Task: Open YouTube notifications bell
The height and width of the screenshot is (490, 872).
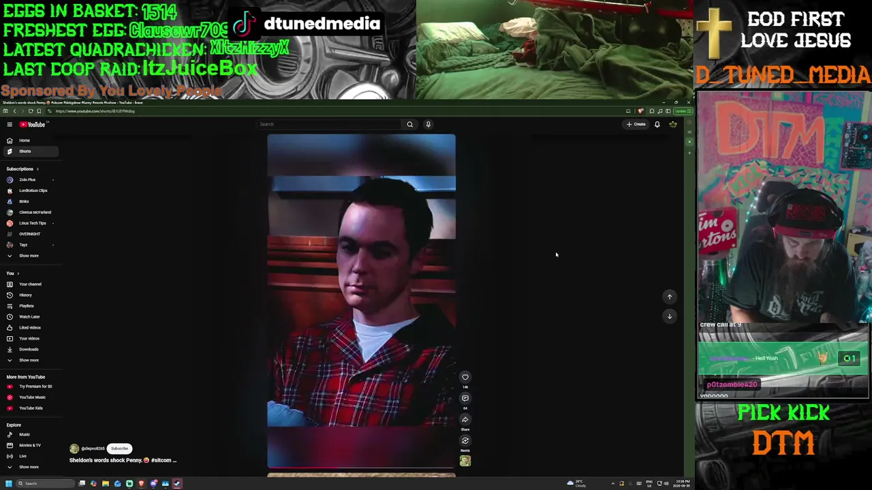Action: (657, 125)
